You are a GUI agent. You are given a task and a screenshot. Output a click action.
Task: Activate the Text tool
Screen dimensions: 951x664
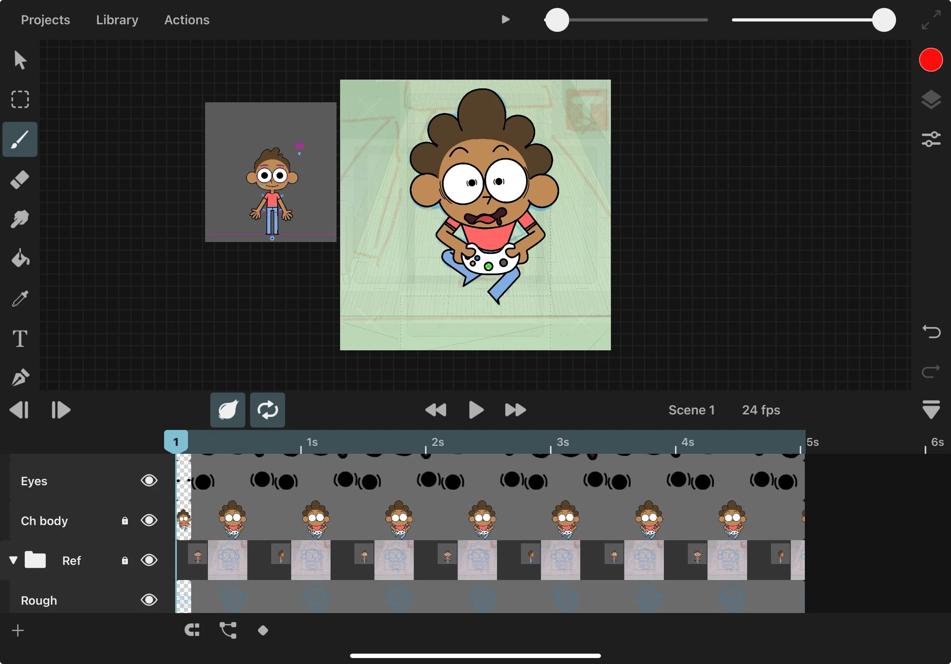[20, 339]
